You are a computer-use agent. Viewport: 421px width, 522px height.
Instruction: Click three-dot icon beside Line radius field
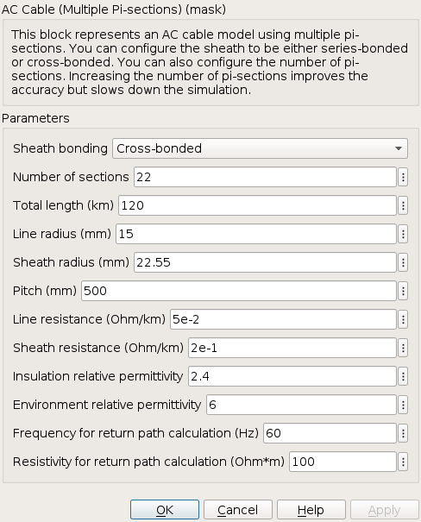tap(403, 234)
